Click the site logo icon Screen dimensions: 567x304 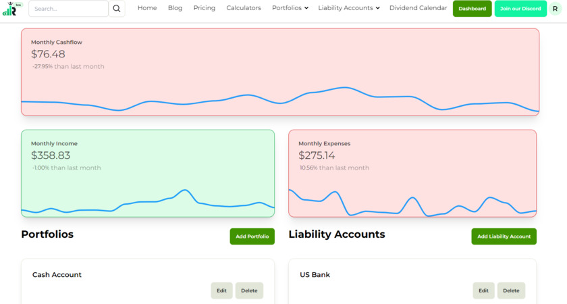pos(11,9)
